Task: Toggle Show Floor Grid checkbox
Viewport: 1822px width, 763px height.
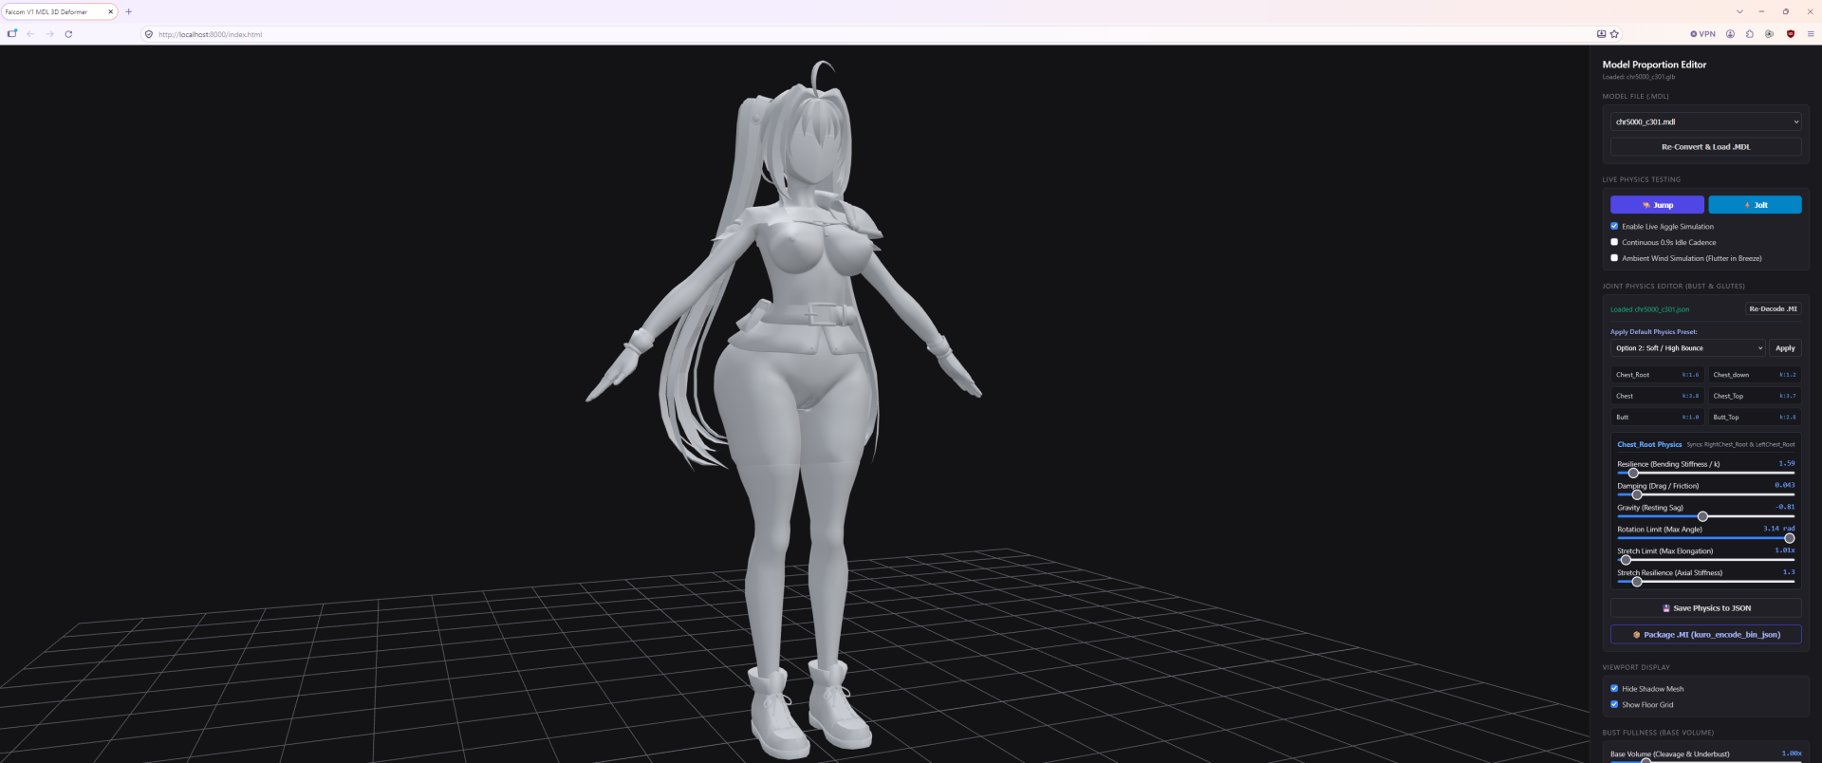Action: pos(1614,704)
